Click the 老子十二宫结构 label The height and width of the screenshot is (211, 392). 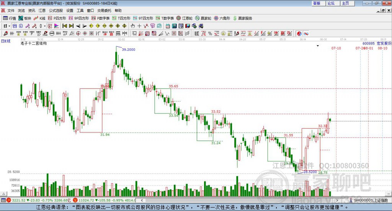[34, 43]
